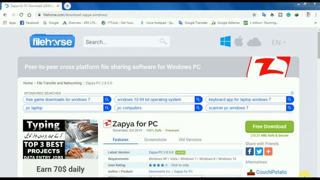The width and height of the screenshot is (320, 180).
Task: Click the user rating stars
Action: [158, 165]
